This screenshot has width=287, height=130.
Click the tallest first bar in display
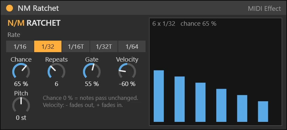click(159, 96)
